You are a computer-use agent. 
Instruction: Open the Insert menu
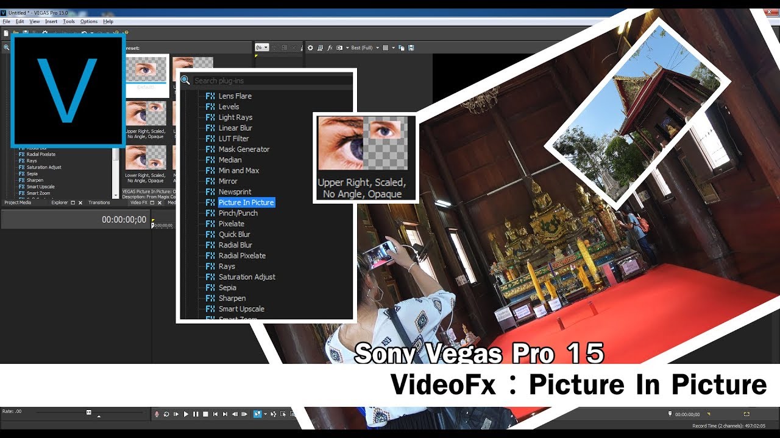51,21
